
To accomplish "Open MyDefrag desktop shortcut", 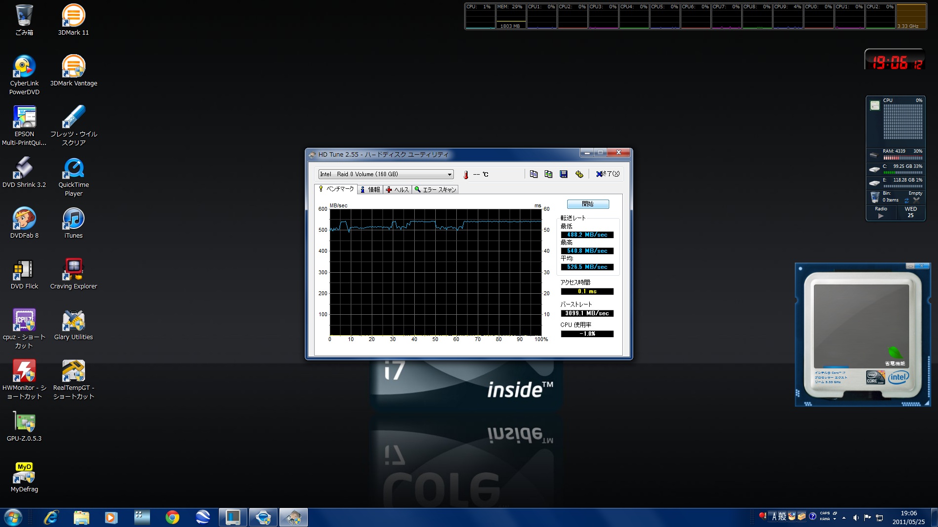I will point(24,473).
